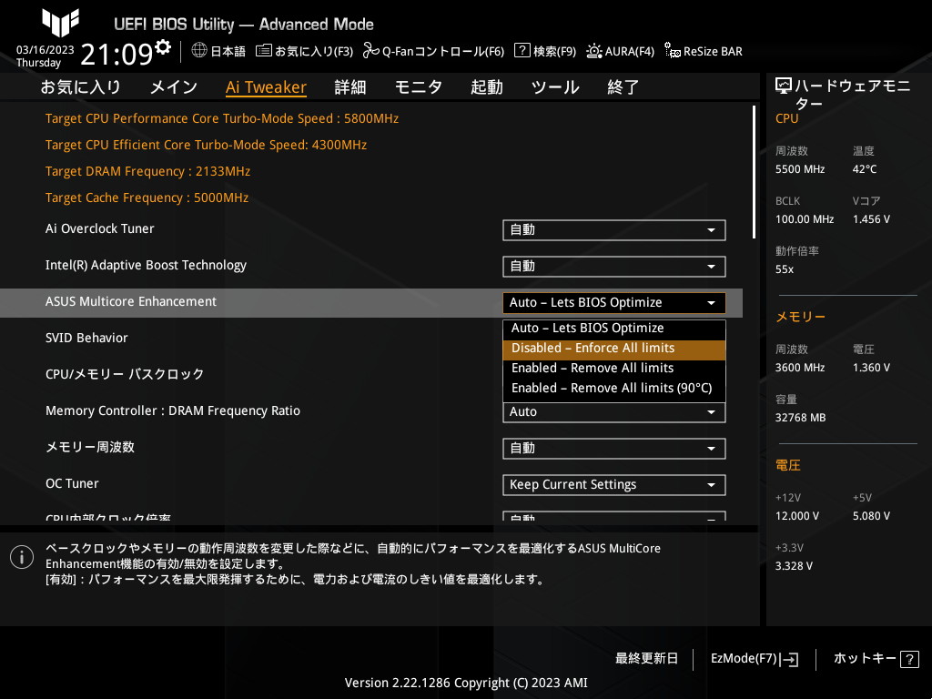Click the 03/16/2023 date display
Screen dimensions: 932x699
pyautogui.click(x=46, y=50)
